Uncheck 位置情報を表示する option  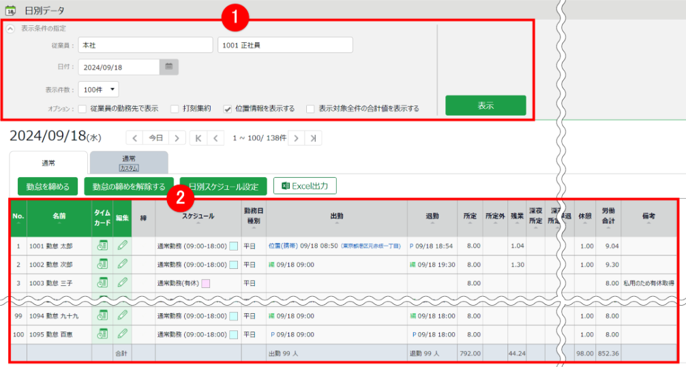(228, 108)
